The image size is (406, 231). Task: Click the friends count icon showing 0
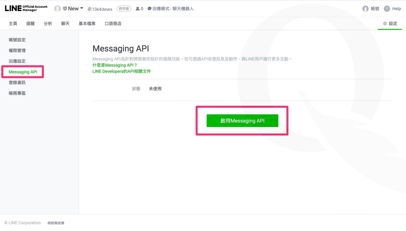click(138, 9)
